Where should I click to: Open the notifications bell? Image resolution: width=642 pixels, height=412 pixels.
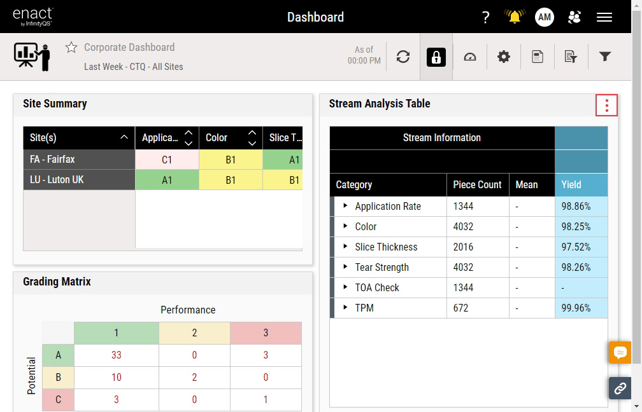(514, 17)
